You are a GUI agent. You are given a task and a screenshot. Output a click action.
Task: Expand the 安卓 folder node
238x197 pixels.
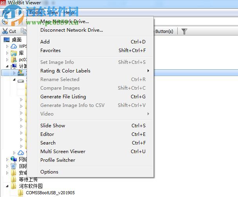click(x=7, y=173)
